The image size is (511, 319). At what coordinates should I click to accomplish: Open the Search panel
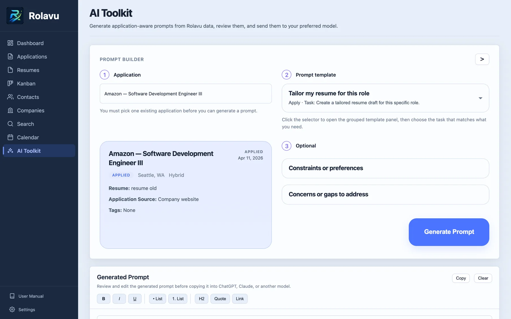pyautogui.click(x=25, y=124)
